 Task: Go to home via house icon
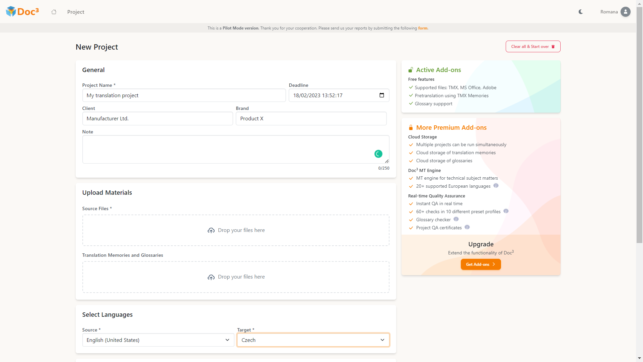54,12
